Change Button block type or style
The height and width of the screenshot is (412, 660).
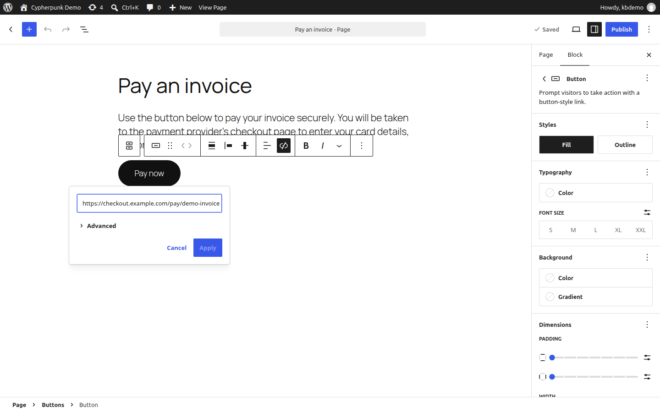tap(156, 146)
